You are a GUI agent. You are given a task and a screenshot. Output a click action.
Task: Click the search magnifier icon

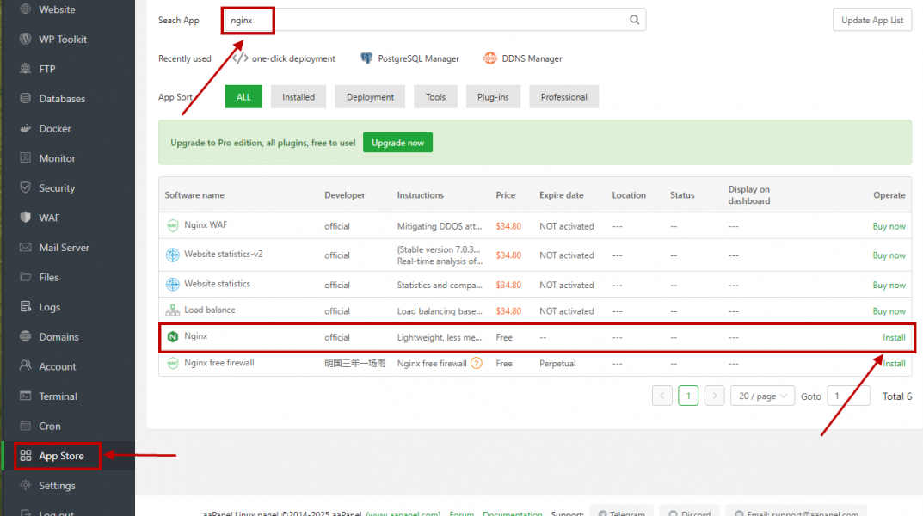pos(634,20)
